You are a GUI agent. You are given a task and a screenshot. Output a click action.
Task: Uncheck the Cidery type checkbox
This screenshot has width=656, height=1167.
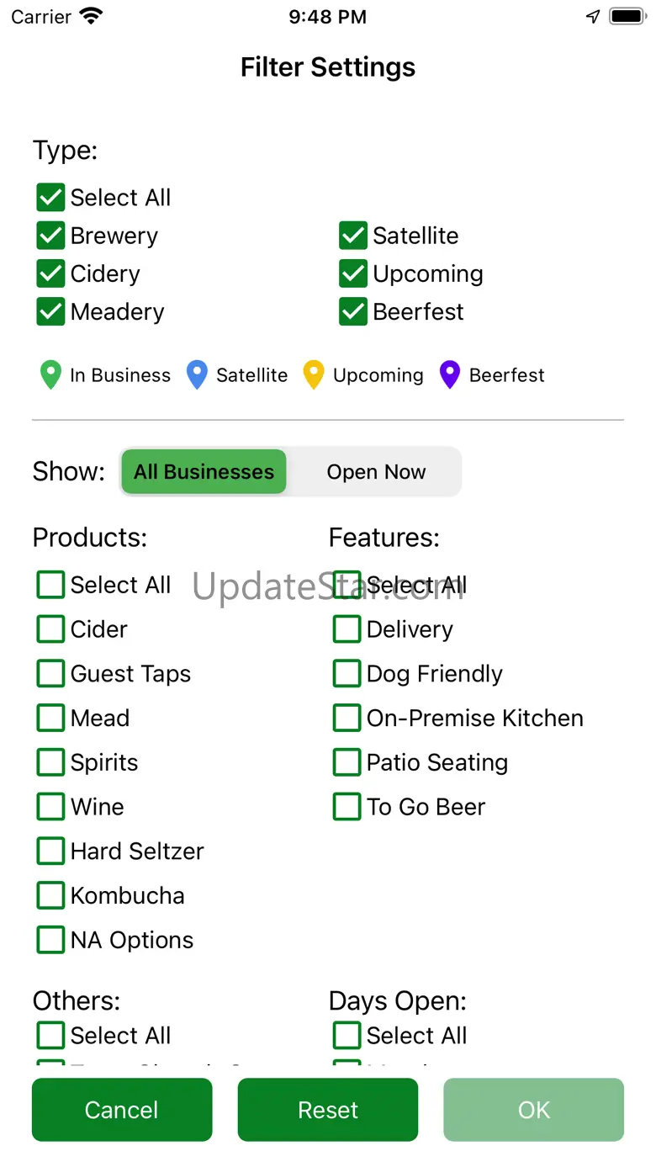[x=51, y=273]
